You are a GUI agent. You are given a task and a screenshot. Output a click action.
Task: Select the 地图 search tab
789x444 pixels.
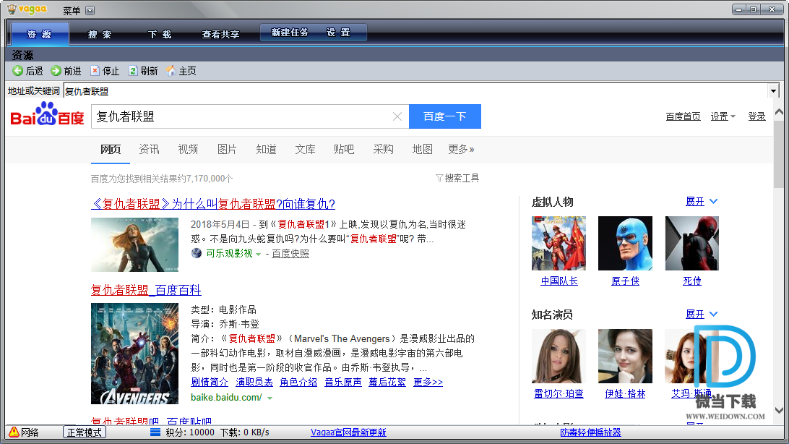point(422,149)
